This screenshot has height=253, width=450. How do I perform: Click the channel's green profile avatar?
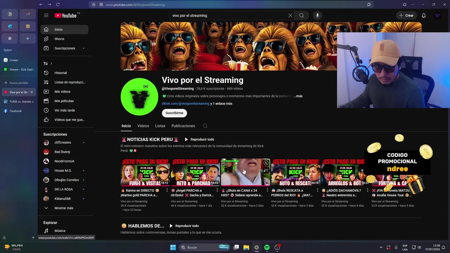coord(140,97)
